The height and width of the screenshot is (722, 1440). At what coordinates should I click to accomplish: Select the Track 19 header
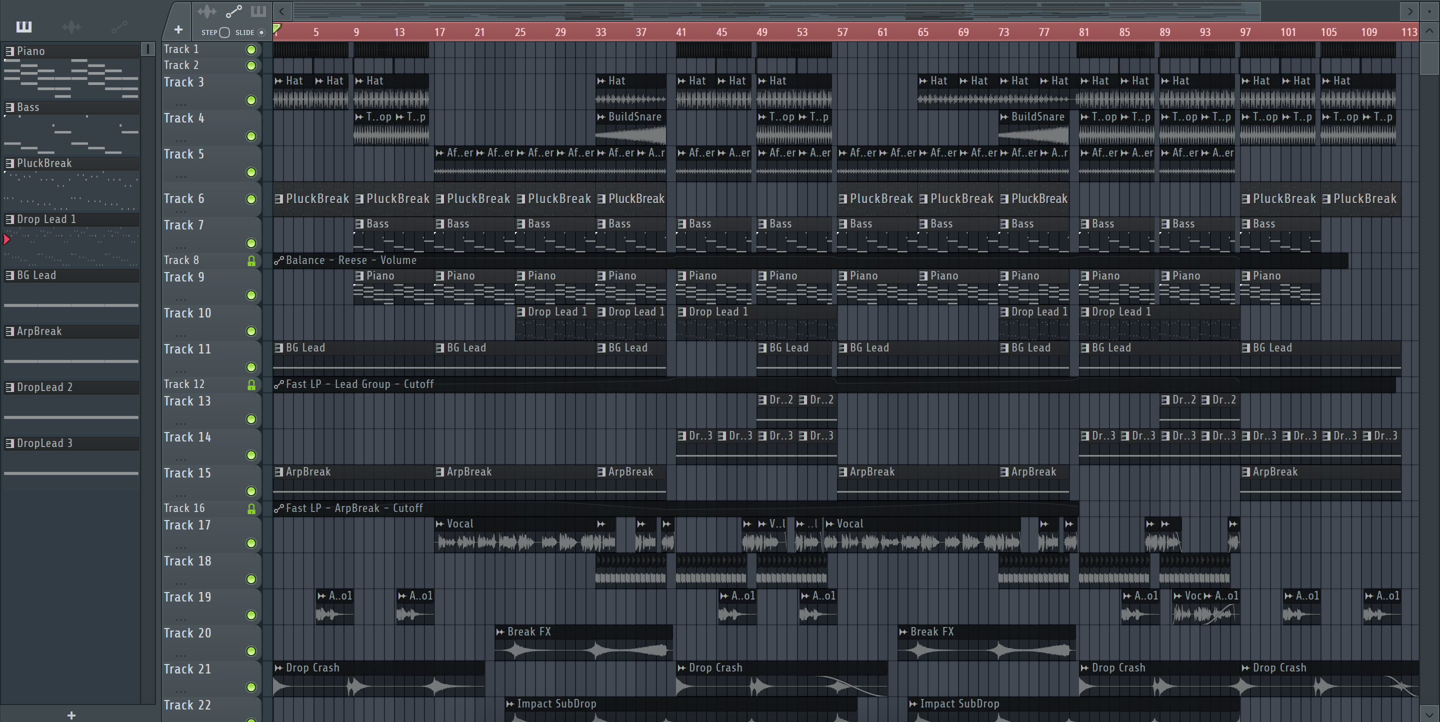pos(211,606)
